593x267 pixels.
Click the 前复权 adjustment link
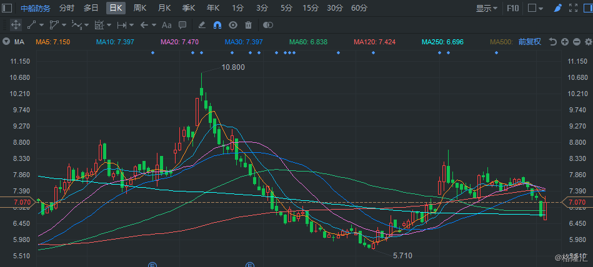tap(529, 42)
